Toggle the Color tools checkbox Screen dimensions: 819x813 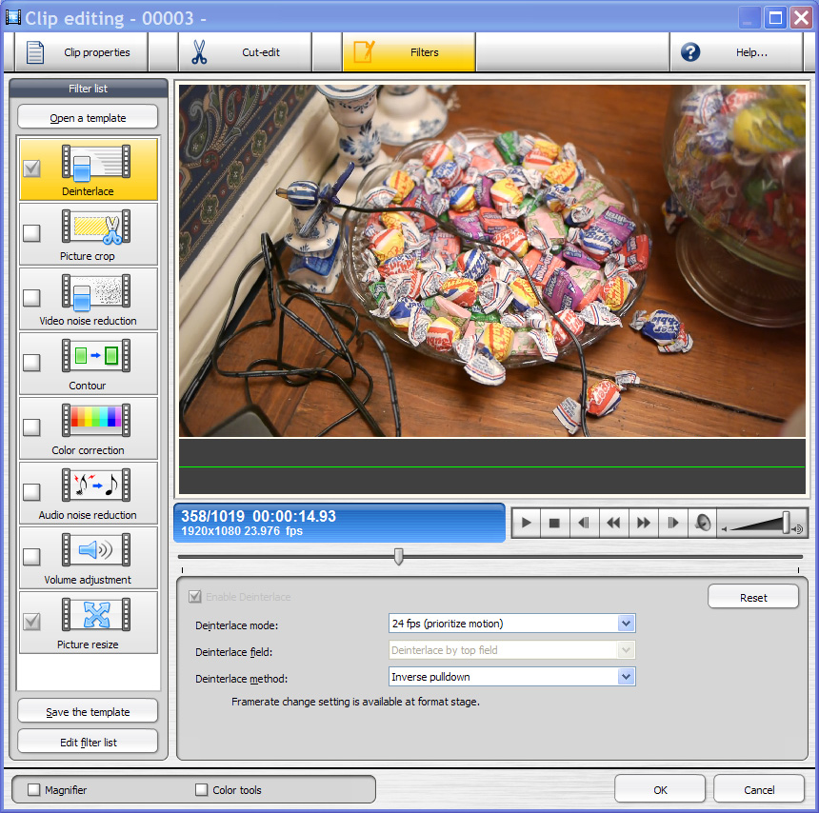coord(201,789)
